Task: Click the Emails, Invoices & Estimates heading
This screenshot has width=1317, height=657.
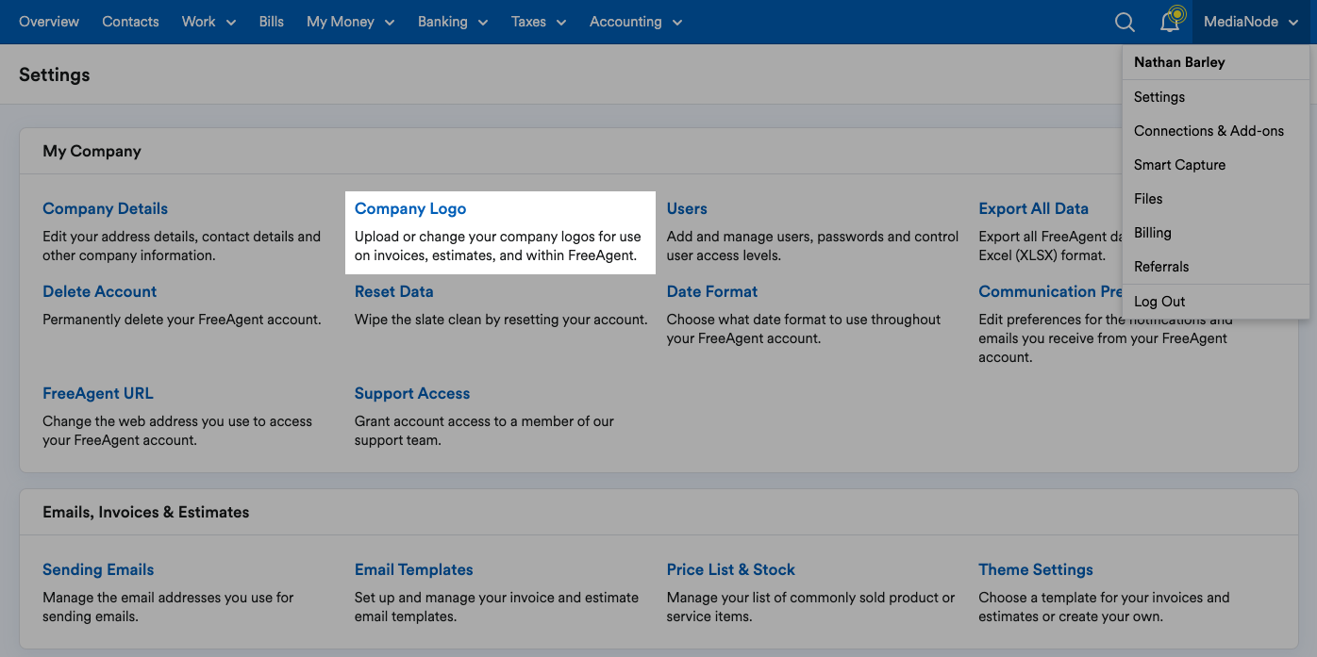Action: pyautogui.click(x=146, y=513)
